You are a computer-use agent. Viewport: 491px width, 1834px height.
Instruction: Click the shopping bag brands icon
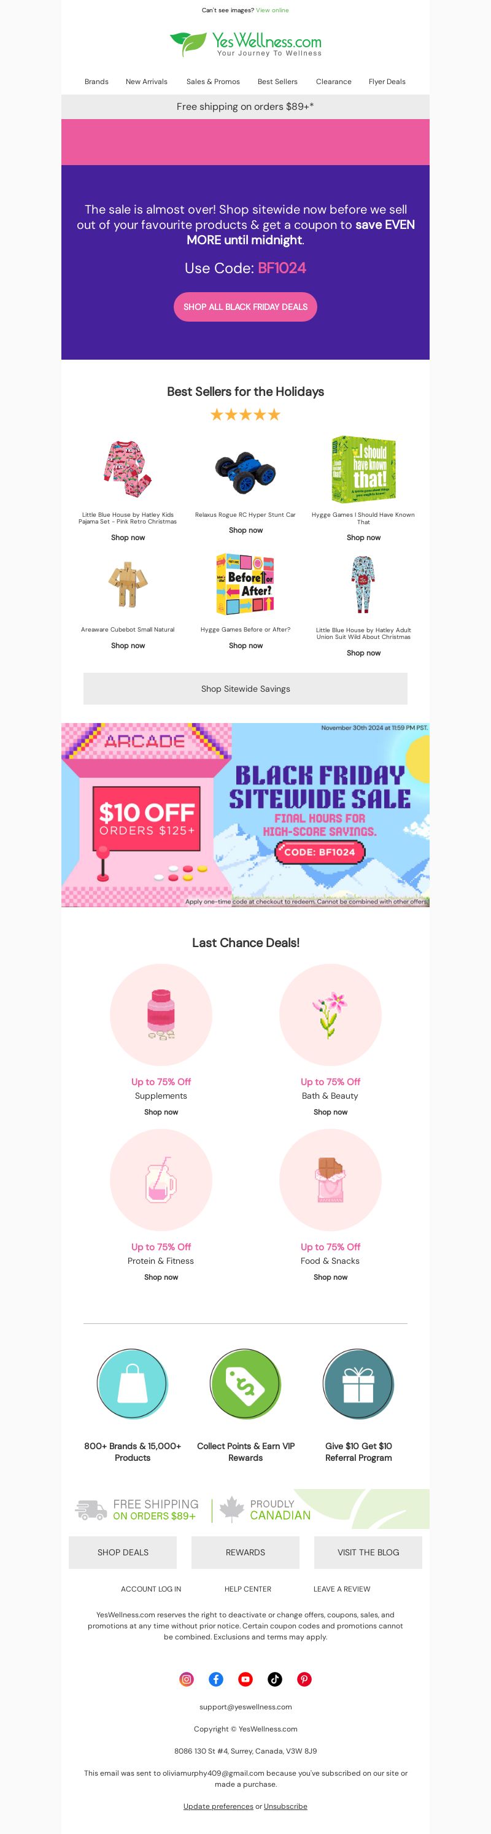click(133, 1384)
